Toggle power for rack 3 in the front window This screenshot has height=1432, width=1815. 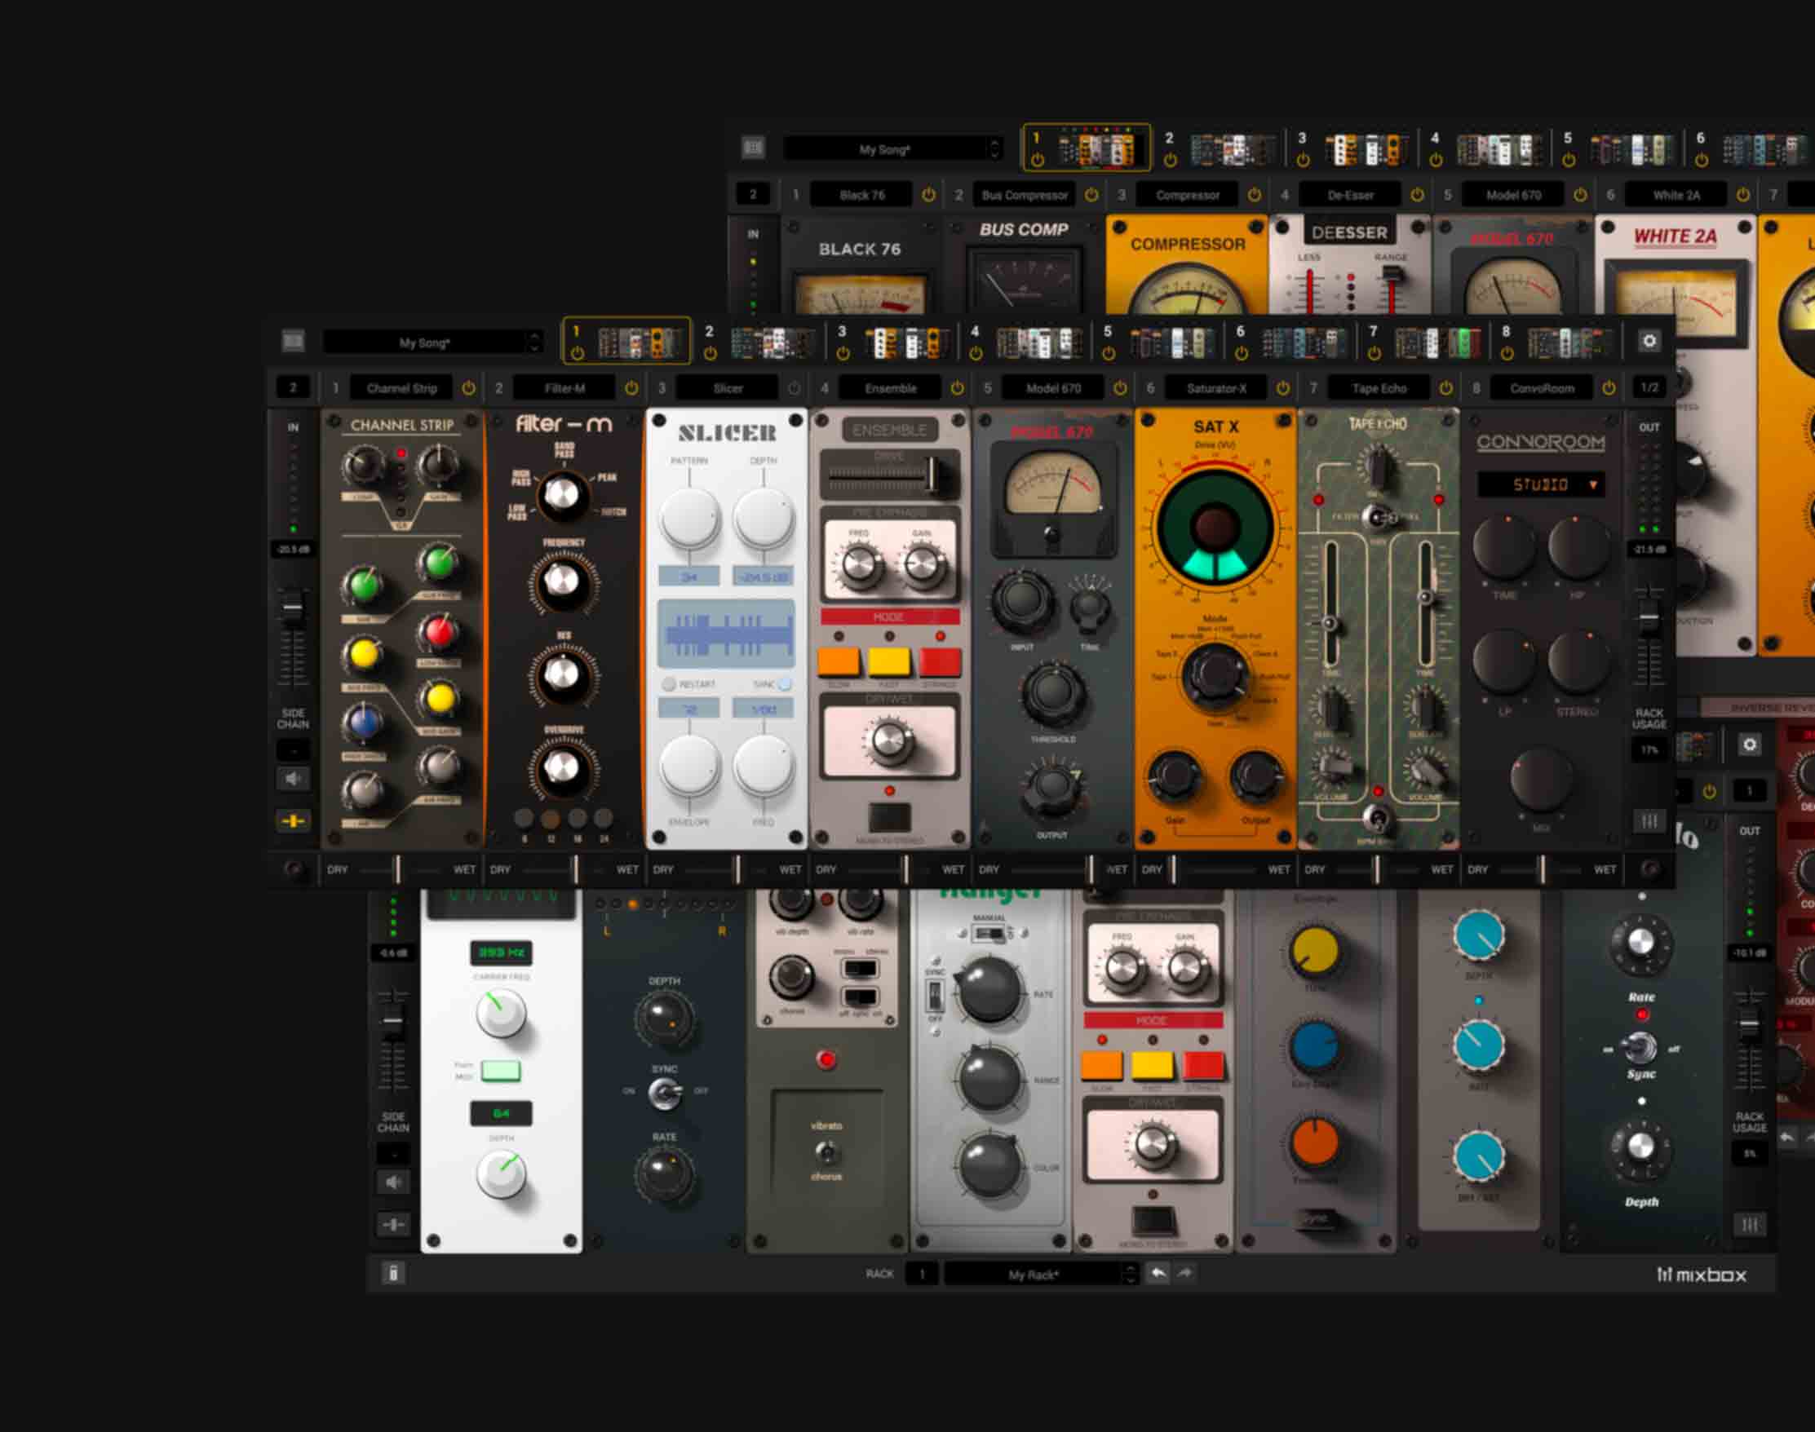(x=843, y=354)
